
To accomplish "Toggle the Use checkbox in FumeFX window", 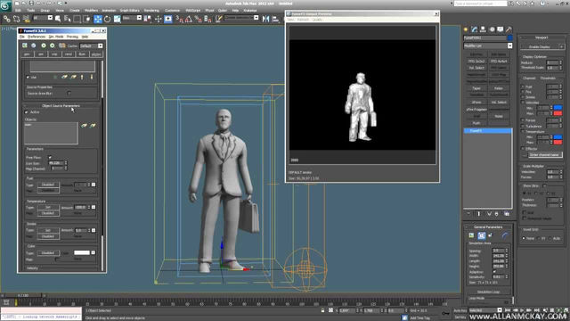I will click(28, 78).
